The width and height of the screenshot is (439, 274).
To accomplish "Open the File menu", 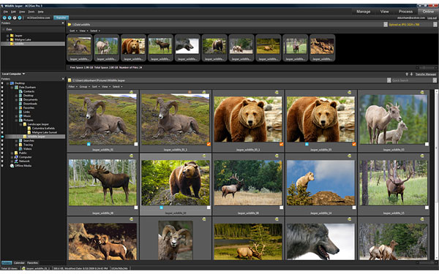I will point(6,12).
